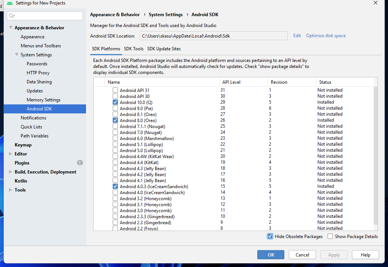Open Quick Lists settings
The height and width of the screenshot is (267, 388).
[x=31, y=127]
